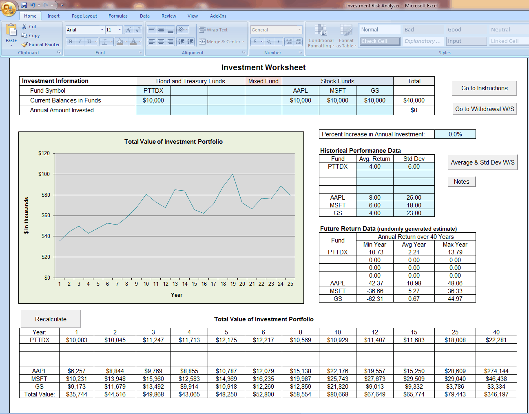Click the Grow Font icon
The height and width of the screenshot is (414, 529).
coord(128,30)
